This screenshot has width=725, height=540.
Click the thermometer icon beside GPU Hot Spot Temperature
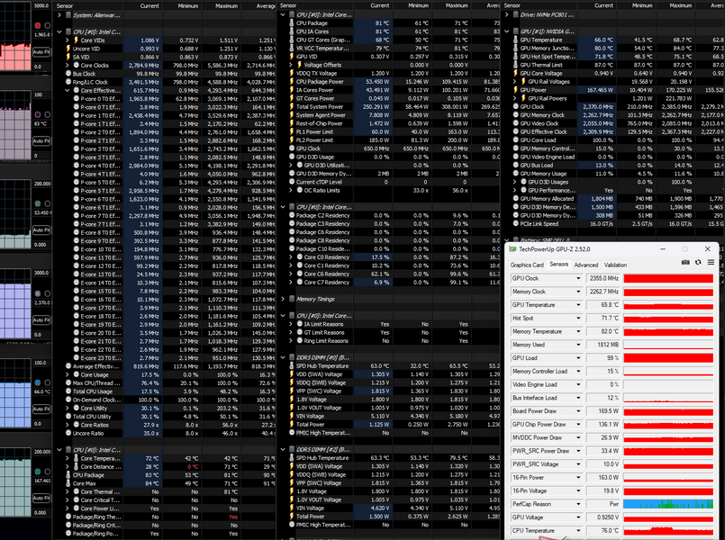tap(515, 57)
